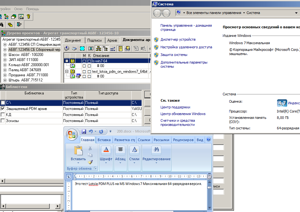Click the yellow key icon in PDM toolbar
This screenshot has height=212, width=300.
click(x=28, y=17)
